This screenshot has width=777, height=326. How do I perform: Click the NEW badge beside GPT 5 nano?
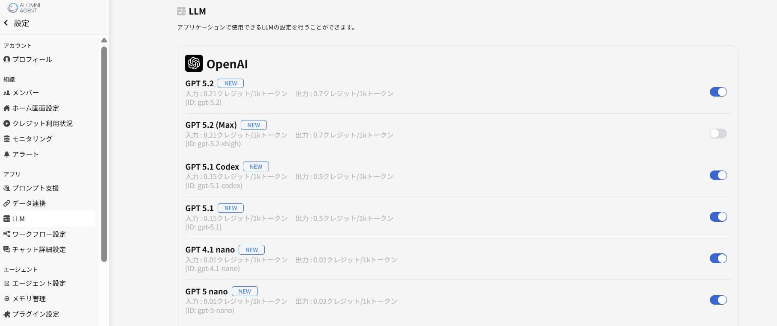[x=245, y=291]
